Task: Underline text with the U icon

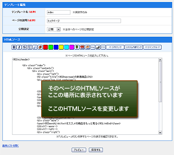Action: pyautogui.click(x=29, y=47)
